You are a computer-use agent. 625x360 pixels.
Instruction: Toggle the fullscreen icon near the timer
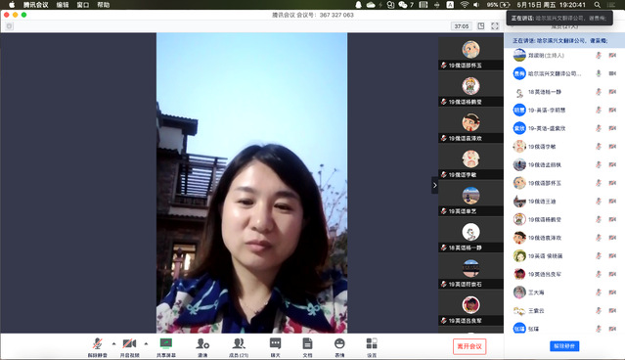point(495,25)
